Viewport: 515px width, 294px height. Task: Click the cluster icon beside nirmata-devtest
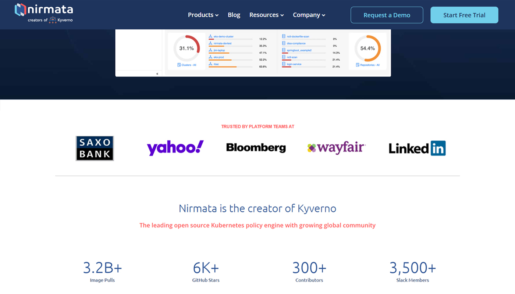211,43
